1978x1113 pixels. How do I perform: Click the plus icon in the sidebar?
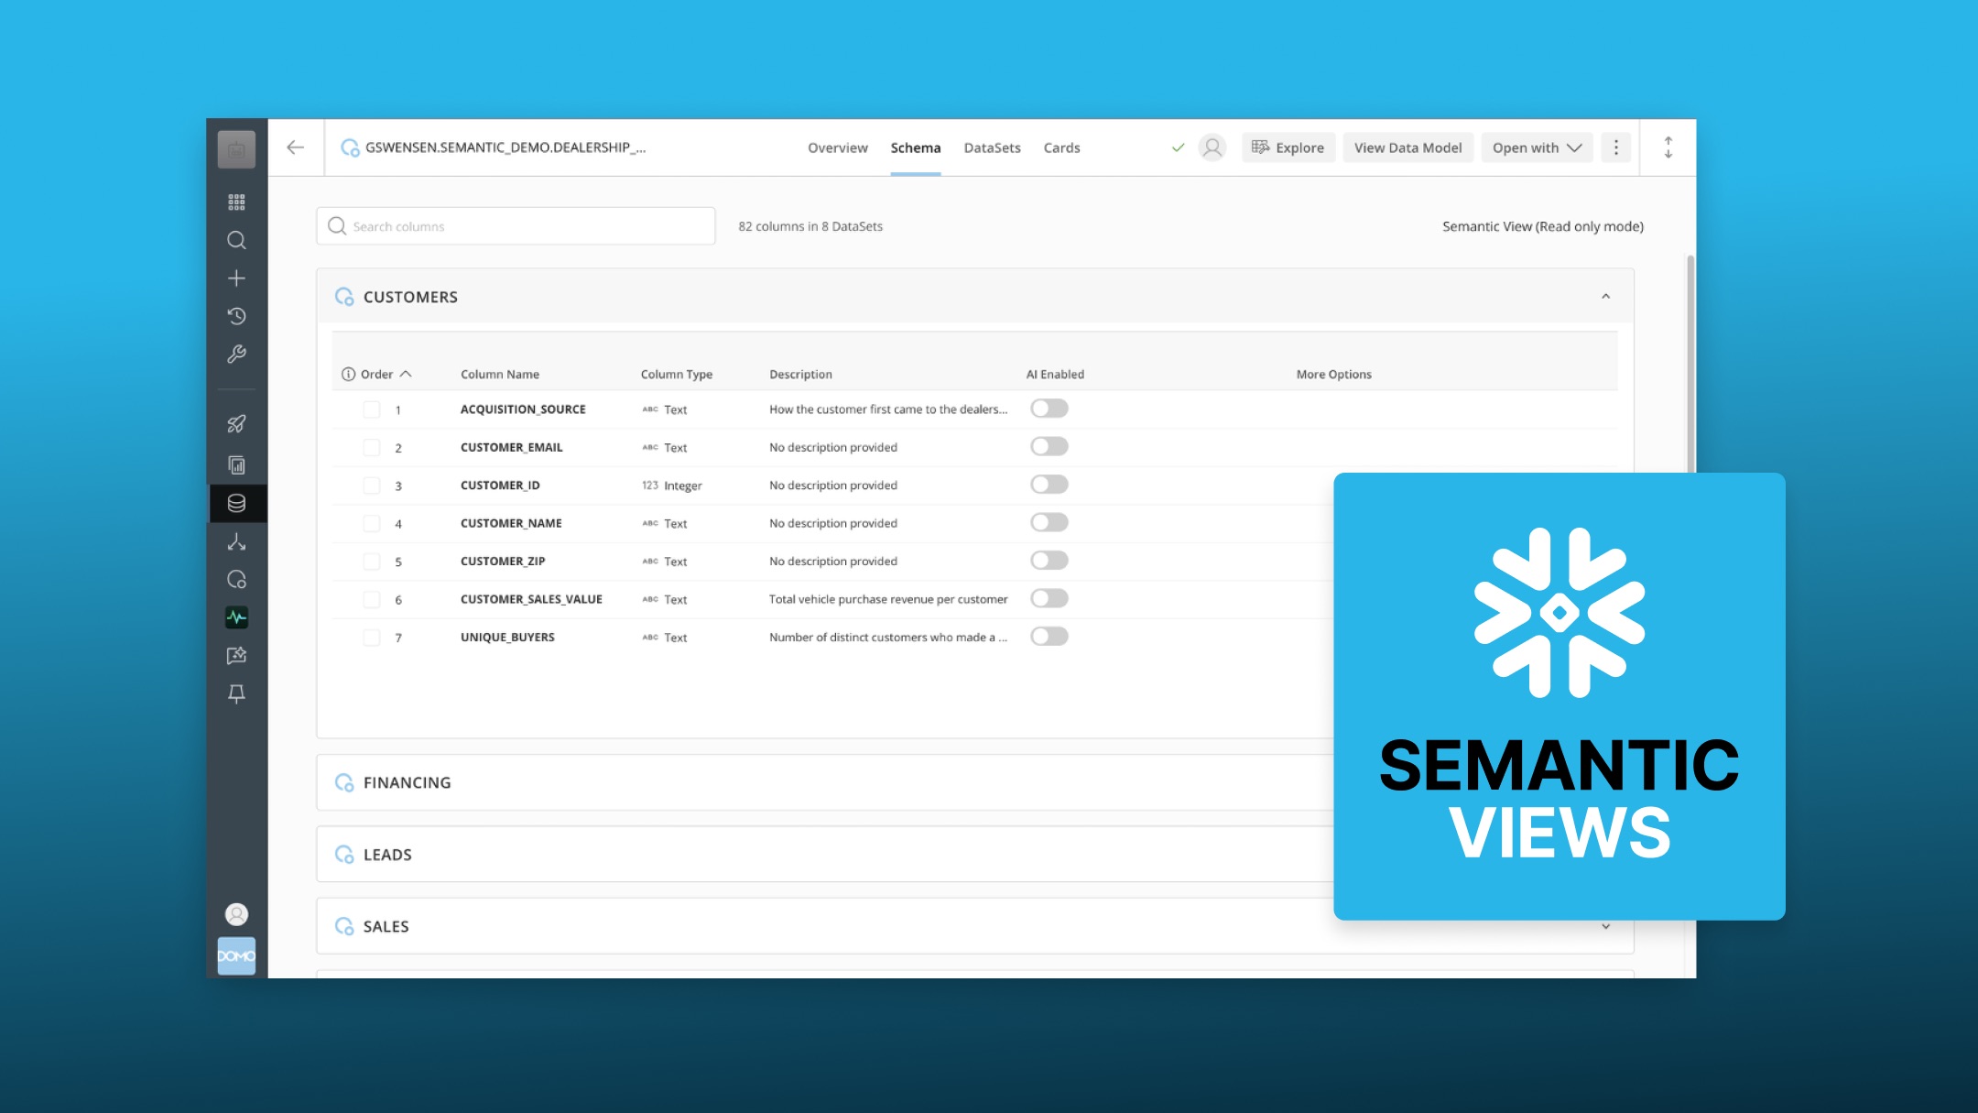[236, 278]
